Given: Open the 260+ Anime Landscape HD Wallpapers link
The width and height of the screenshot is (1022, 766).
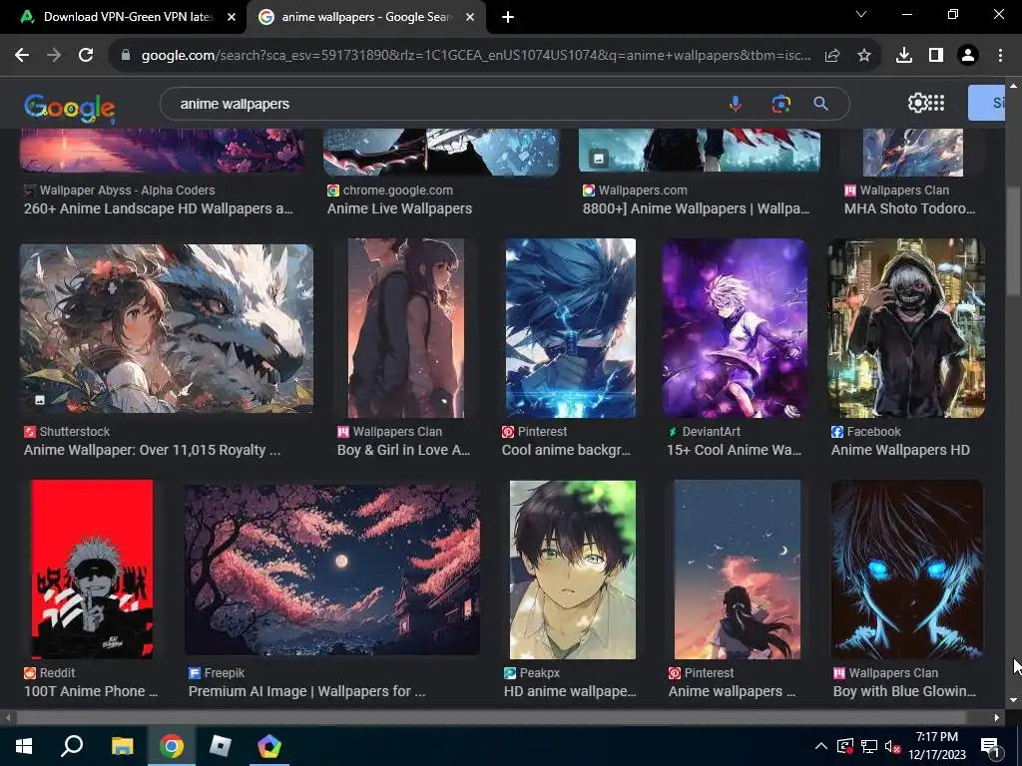Looking at the screenshot, I should point(159,209).
